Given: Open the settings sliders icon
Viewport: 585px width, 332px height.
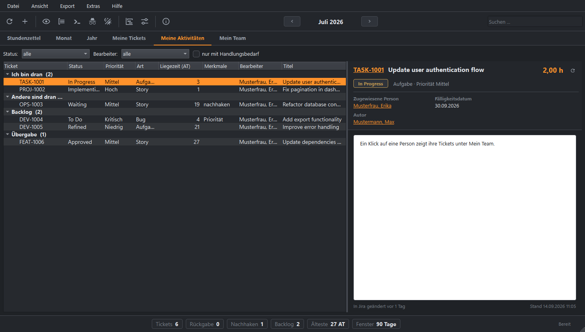Looking at the screenshot, I should point(145,21).
